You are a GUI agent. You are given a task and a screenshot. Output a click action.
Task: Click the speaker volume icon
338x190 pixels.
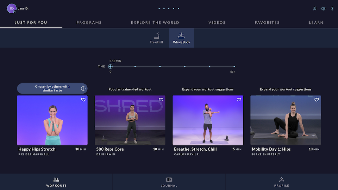[x=323, y=8]
